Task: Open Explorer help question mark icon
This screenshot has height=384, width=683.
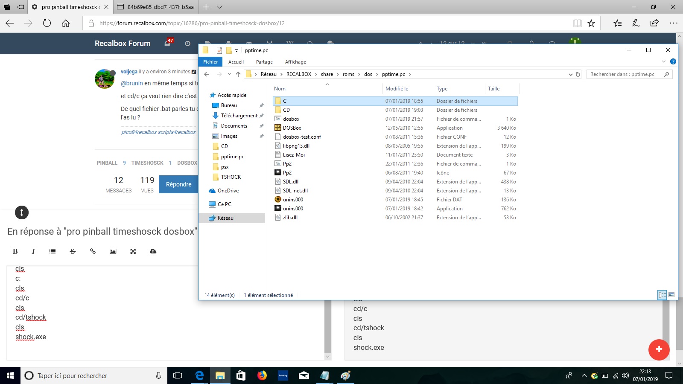Action: 673,61
